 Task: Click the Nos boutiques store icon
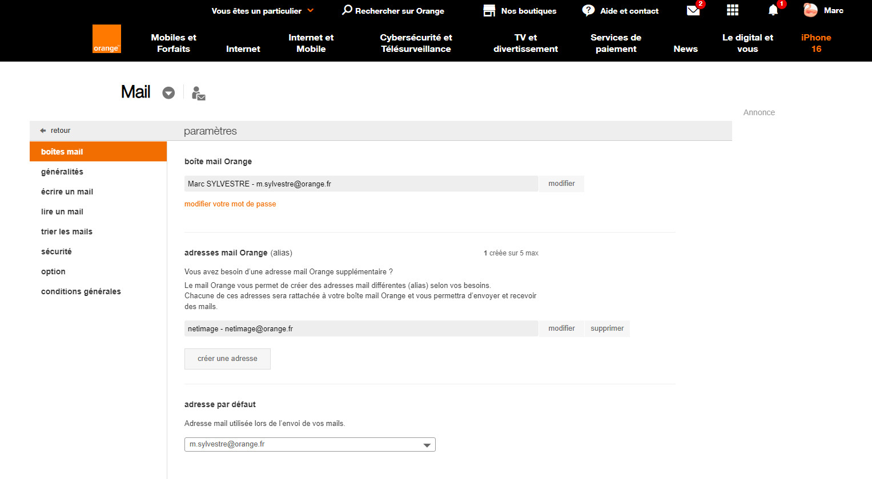click(x=489, y=11)
